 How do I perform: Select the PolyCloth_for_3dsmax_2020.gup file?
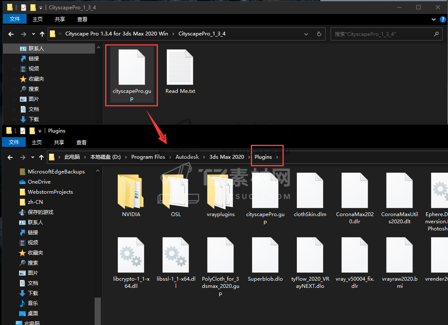(220, 267)
